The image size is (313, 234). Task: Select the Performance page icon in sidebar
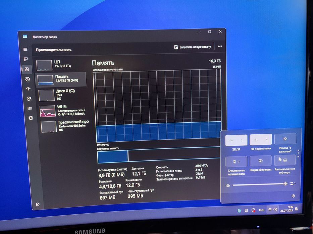coord(27,69)
